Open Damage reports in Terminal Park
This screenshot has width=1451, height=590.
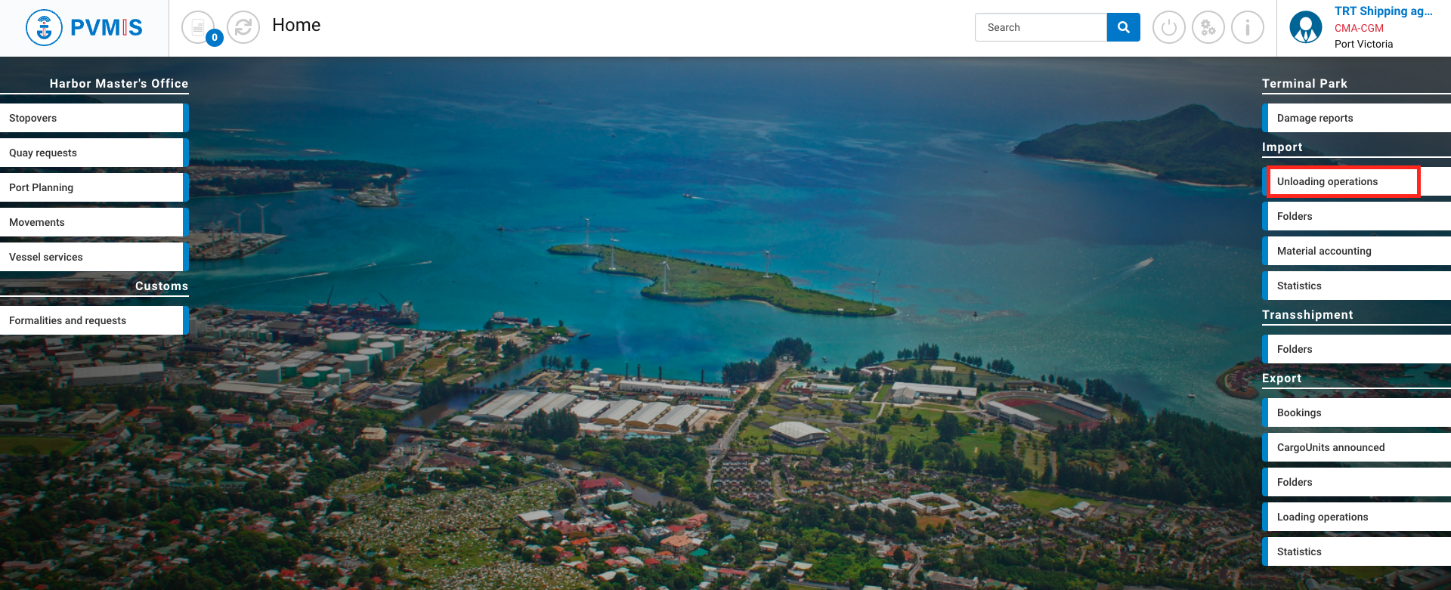1353,118
